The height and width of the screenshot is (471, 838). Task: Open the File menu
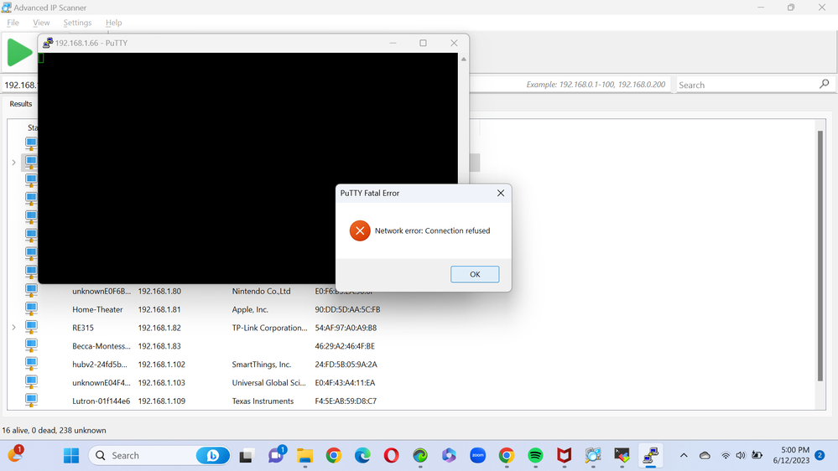click(x=13, y=23)
